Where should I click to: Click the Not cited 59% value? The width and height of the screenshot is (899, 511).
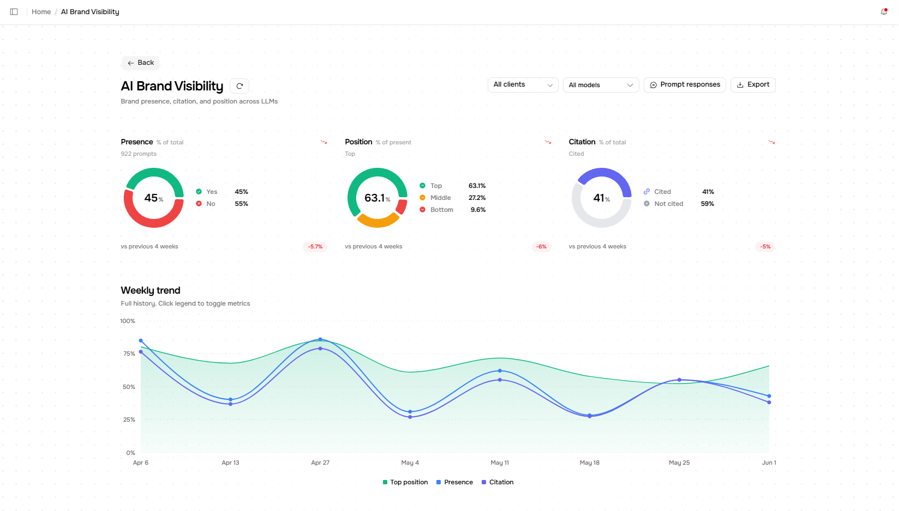click(708, 204)
